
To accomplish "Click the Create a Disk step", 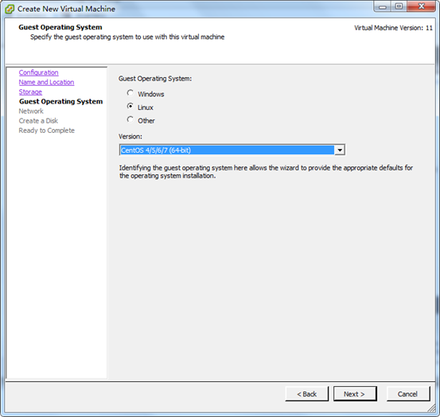I will [x=38, y=121].
